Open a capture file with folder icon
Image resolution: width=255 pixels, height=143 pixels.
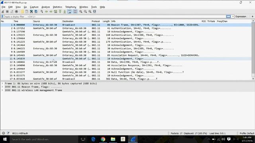coord(22,12)
